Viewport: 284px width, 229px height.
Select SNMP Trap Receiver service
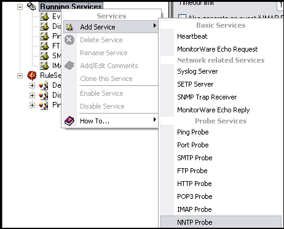click(x=221, y=97)
